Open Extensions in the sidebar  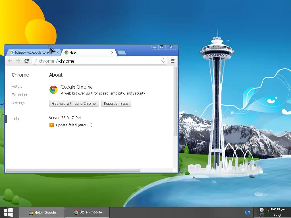pos(20,95)
